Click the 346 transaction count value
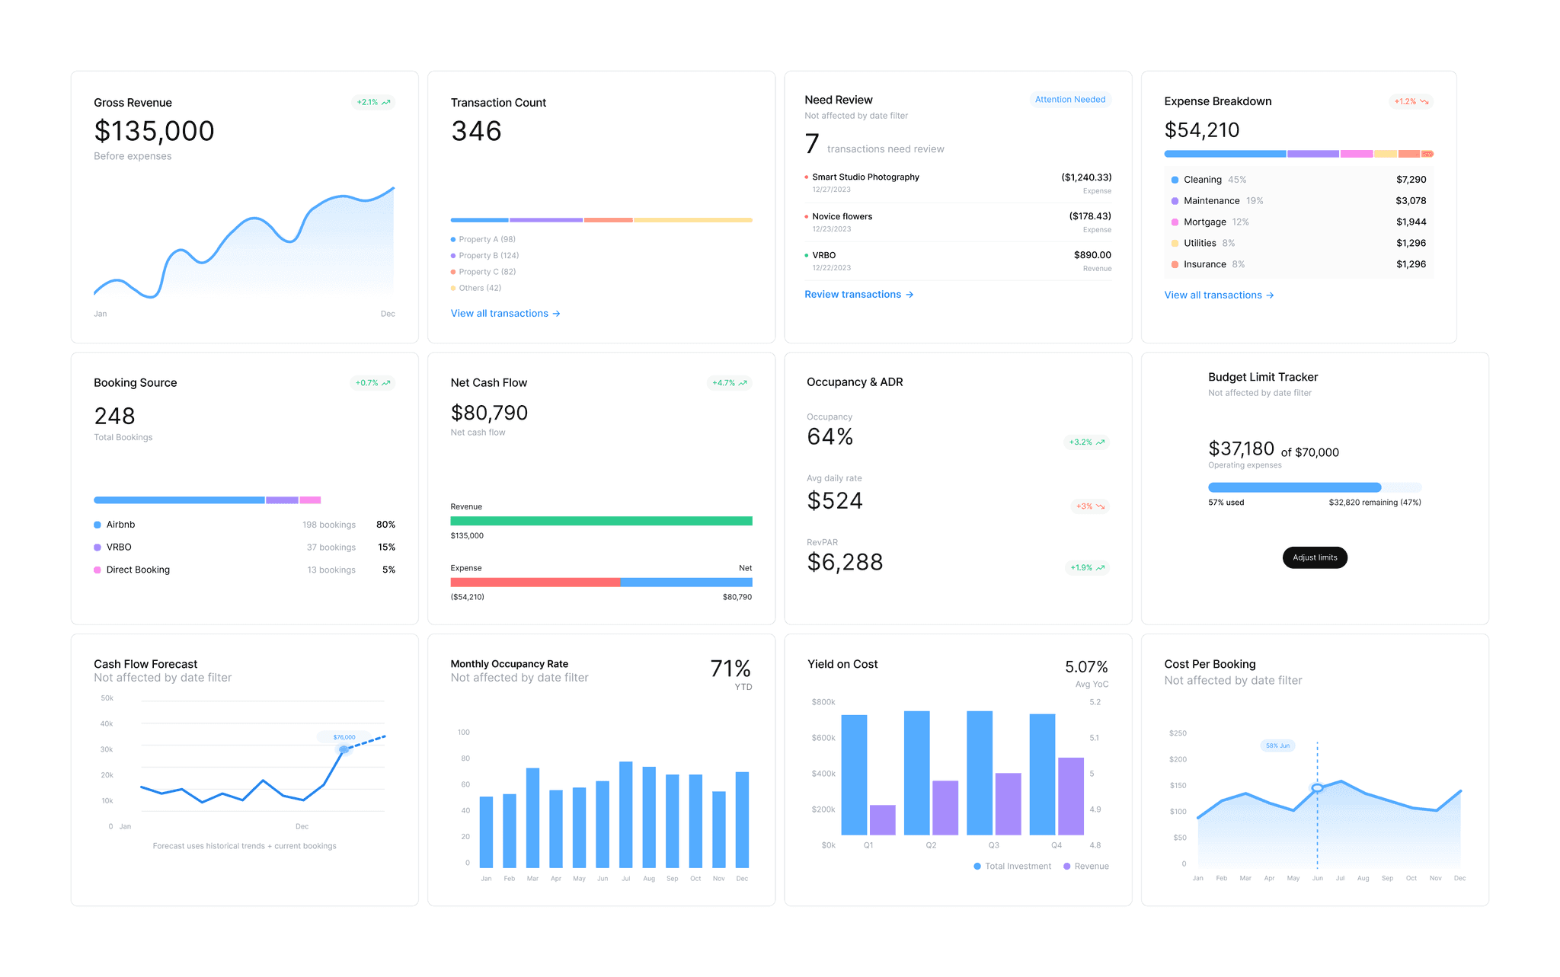Viewport: 1560px width, 977px height. (x=476, y=131)
